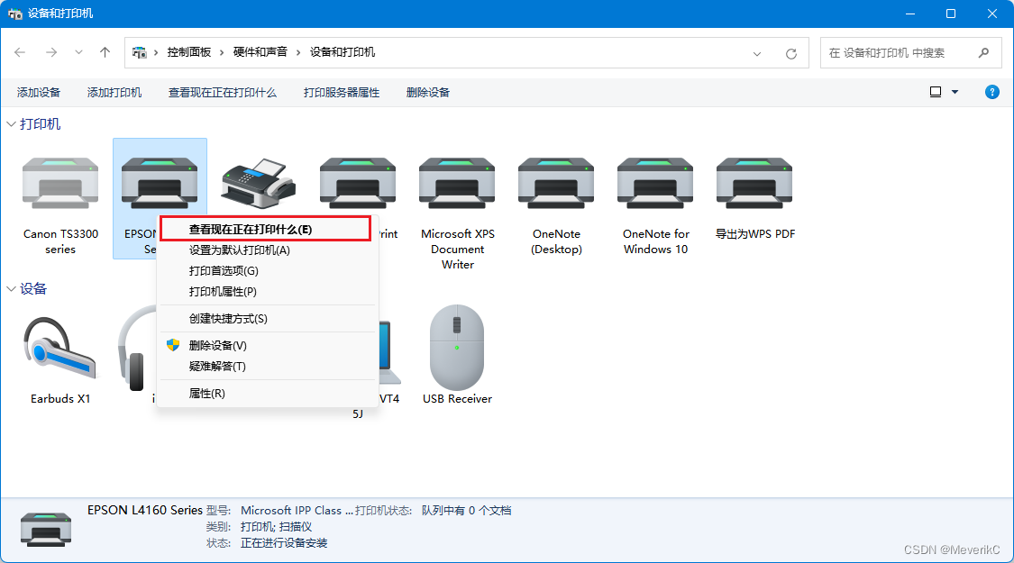This screenshot has height=563, width=1014.
Task: Click toolbar 查看现在正在打印什么 button
Action: click(x=223, y=93)
